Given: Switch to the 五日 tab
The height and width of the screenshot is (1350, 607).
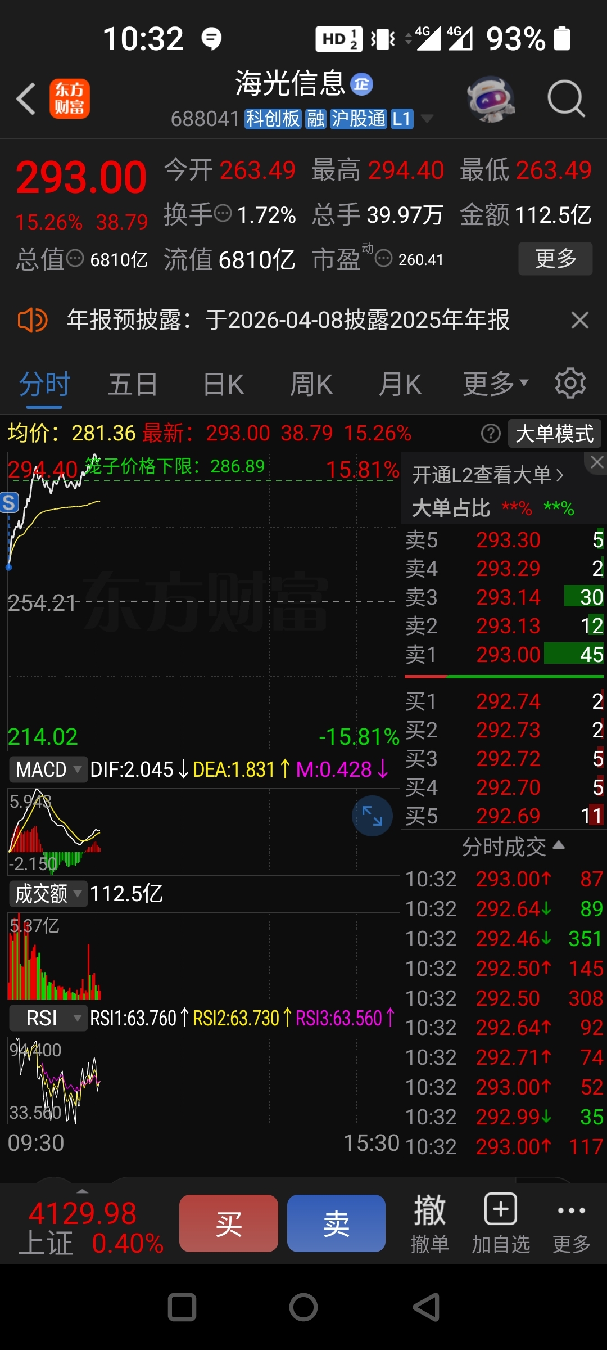Looking at the screenshot, I should 133,385.
